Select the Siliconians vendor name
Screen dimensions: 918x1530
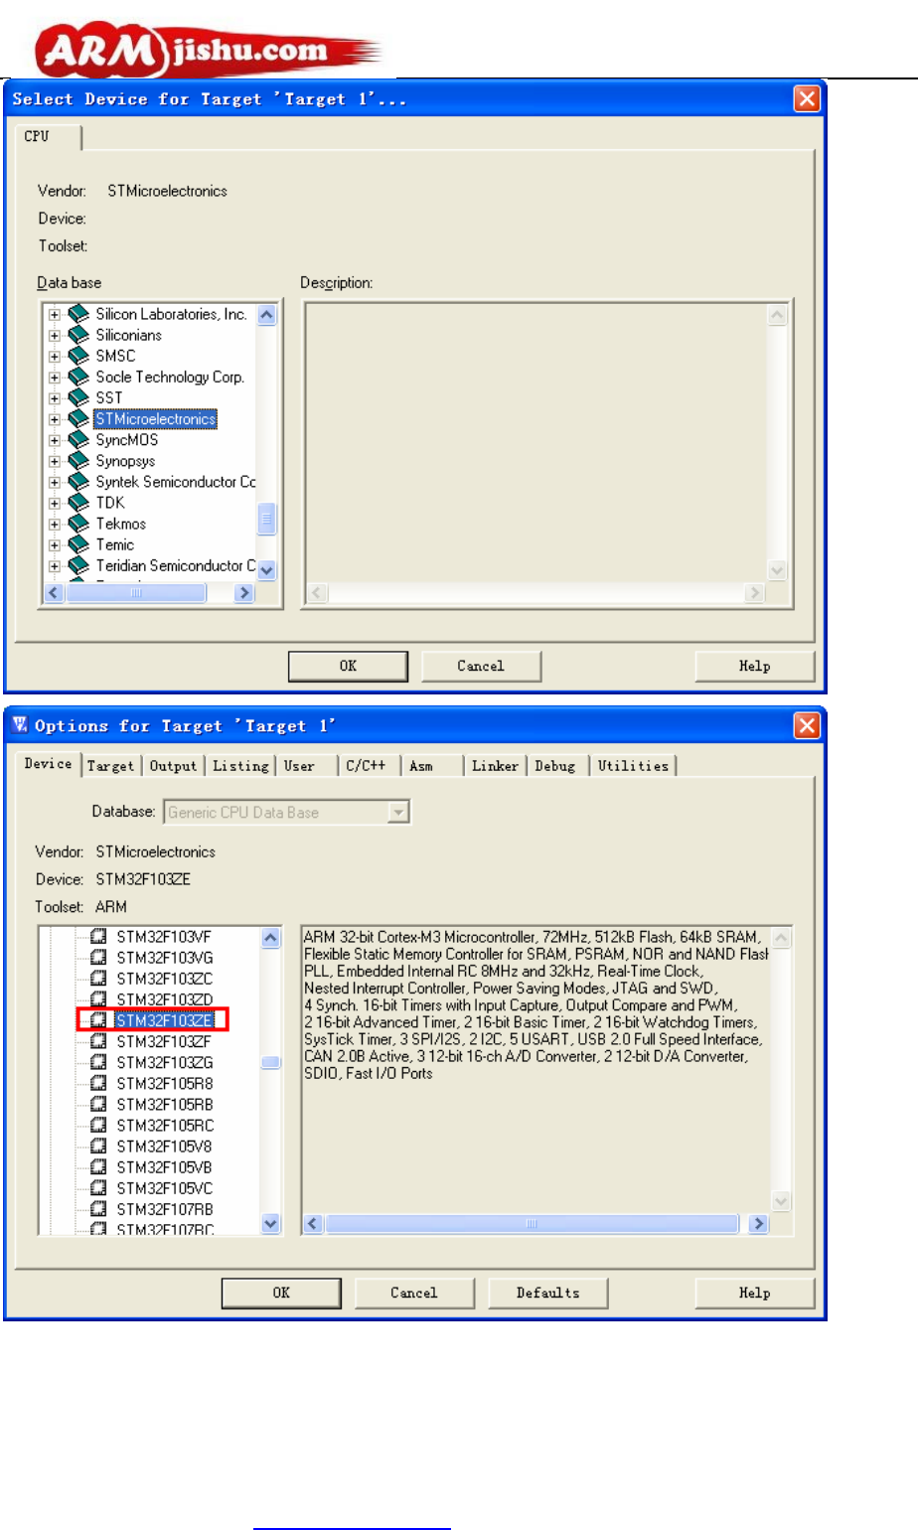point(128,336)
